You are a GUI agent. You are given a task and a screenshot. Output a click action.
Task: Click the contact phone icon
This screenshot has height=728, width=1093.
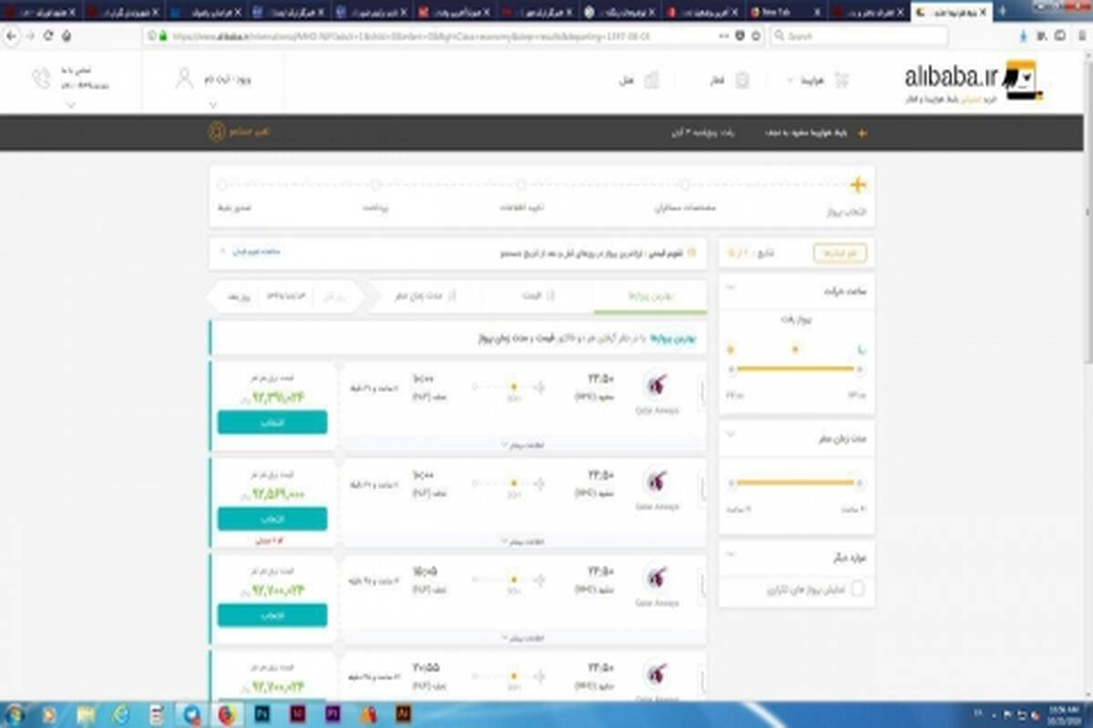pos(42,79)
